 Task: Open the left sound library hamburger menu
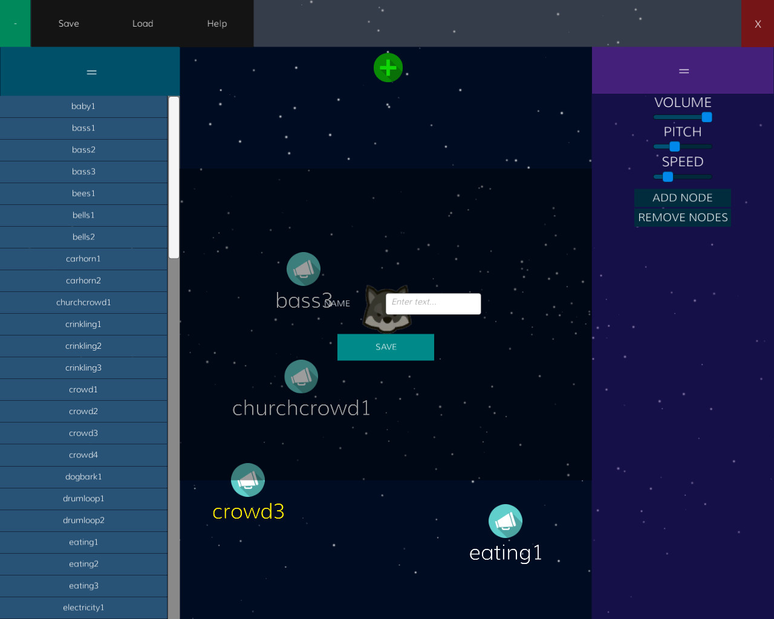[91, 72]
